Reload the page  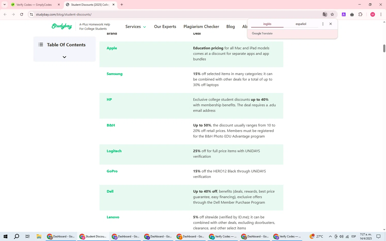coord(22,14)
